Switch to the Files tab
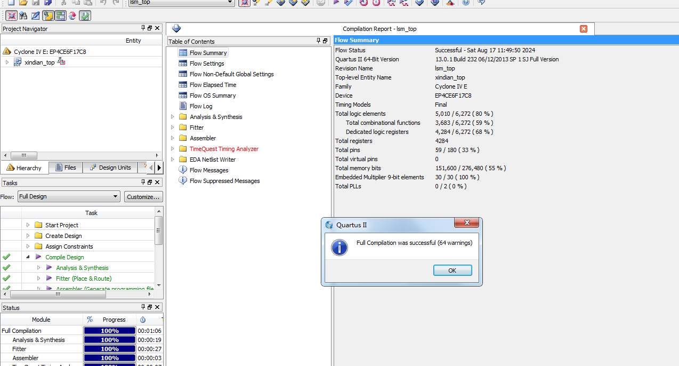This screenshot has width=679, height=366. (66, 168)
